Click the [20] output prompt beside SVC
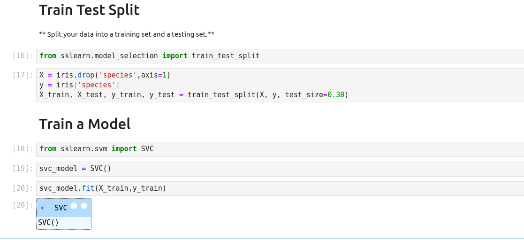524x240 pixels. 23,205
